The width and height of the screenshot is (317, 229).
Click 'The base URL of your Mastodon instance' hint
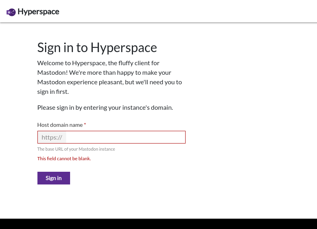click(x=76, y=149)
